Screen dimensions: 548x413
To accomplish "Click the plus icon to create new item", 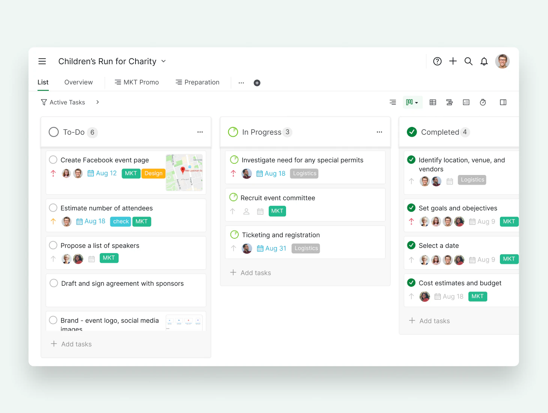I will pyautogui.click(x=453, y=61).
